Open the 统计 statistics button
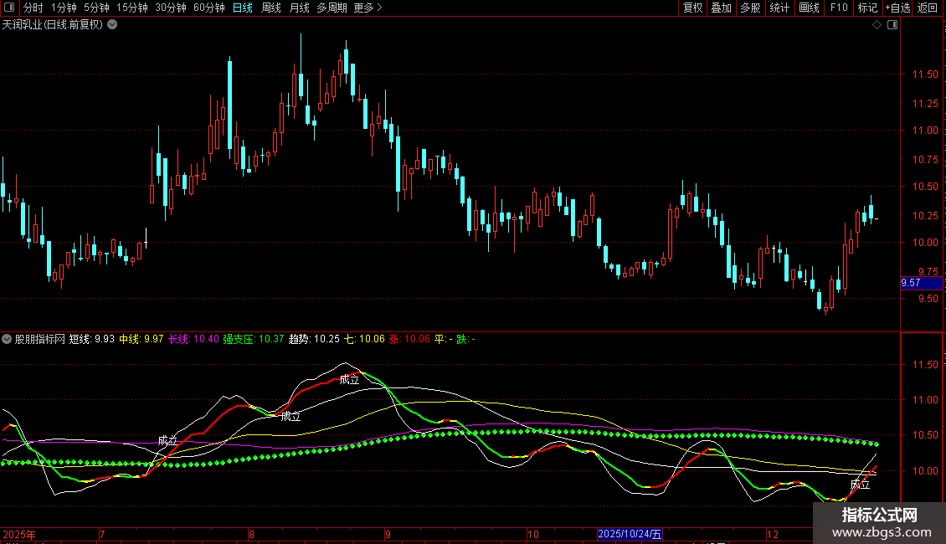The image size is (946, 544). coord(779,8)
